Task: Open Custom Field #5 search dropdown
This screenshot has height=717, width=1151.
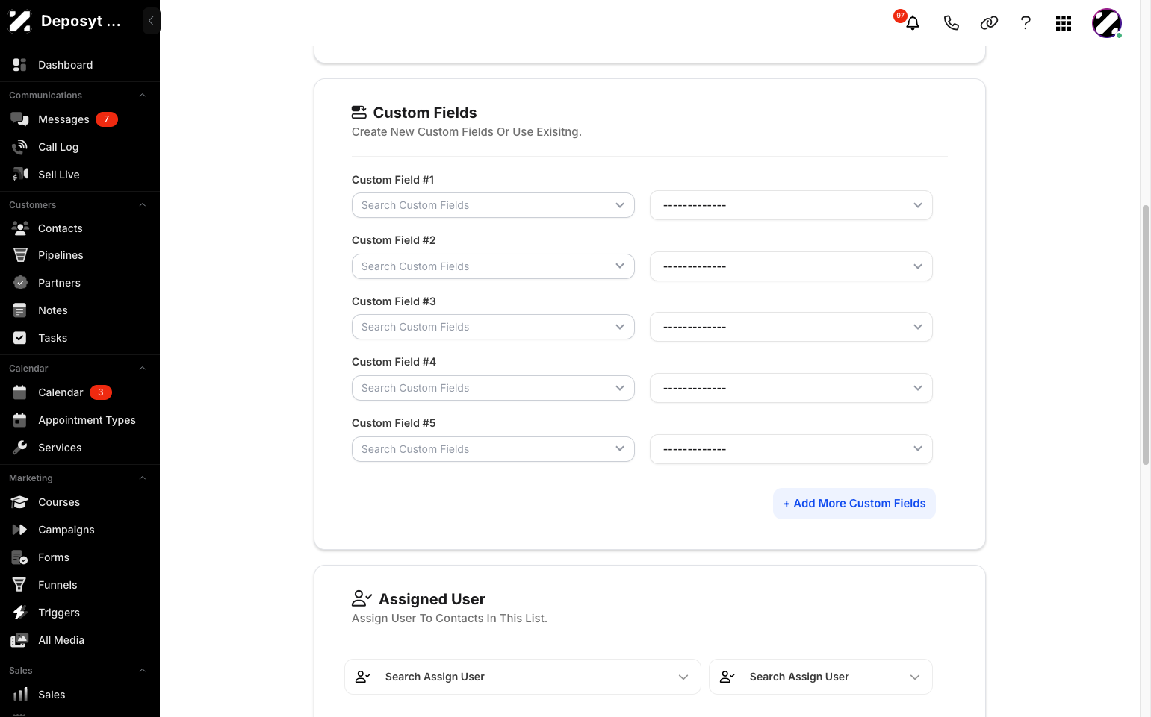Action: [x=493, y=449]
